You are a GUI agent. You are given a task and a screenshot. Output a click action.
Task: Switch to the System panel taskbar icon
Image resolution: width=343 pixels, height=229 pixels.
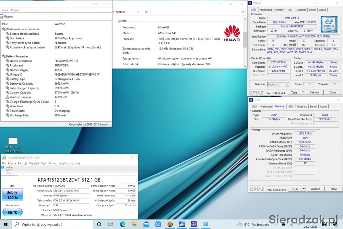tap(205, 224)
